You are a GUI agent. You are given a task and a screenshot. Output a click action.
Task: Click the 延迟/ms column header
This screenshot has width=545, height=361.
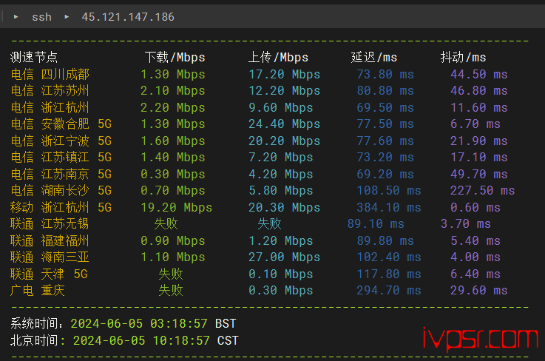tap(374, 57)
